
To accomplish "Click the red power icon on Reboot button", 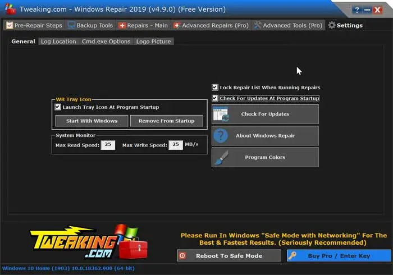I will click(182, 256).
